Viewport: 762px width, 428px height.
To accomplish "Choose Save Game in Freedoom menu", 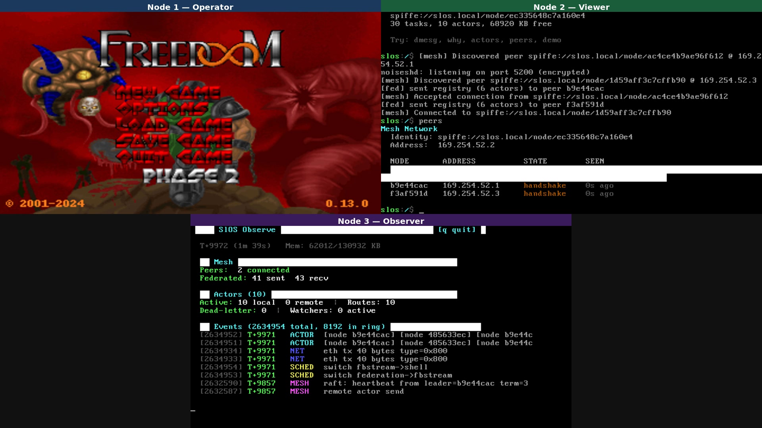I will (x=174, y=141).
